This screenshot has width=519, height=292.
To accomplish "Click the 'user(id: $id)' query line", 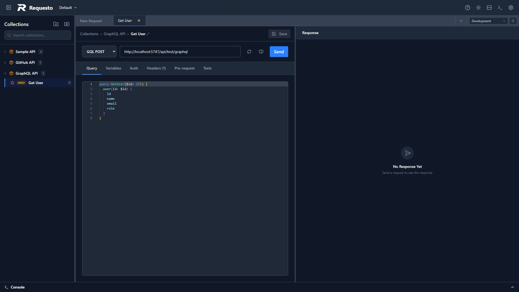I will 117,89.
